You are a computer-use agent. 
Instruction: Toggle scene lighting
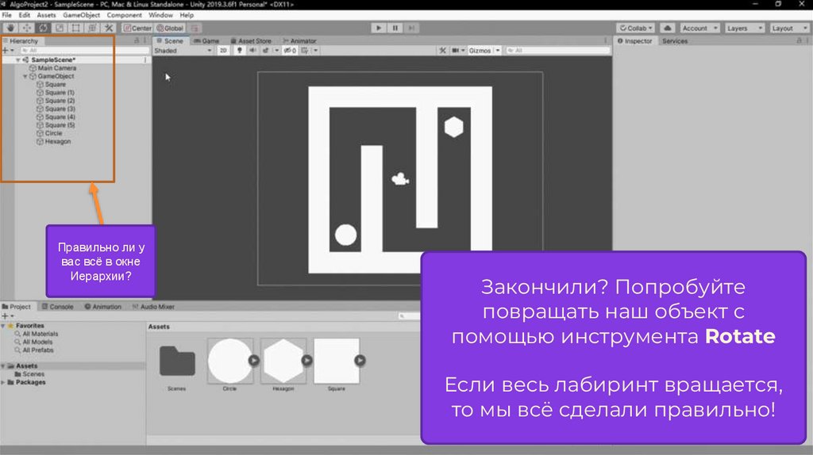240,51
